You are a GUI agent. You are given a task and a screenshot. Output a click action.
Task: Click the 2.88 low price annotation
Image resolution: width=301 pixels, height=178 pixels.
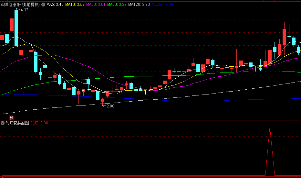110,106
